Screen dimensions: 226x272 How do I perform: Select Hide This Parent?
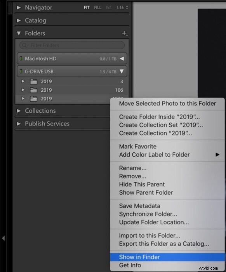pyautogui.click(x=167, y=184)
